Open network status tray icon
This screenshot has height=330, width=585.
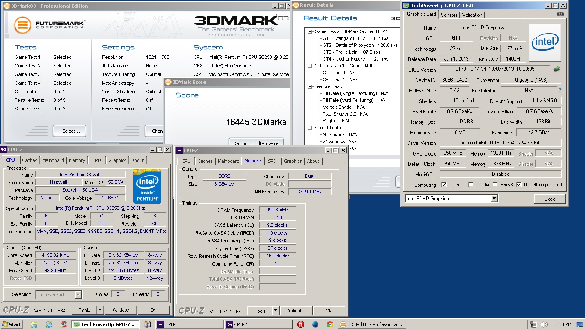click(534, 324)
